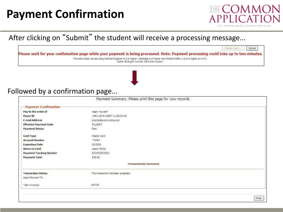Screen dimensions: 283x212
Task: Click the Effective Payment Date 5/1/2007 value
Action: (97, 124)
